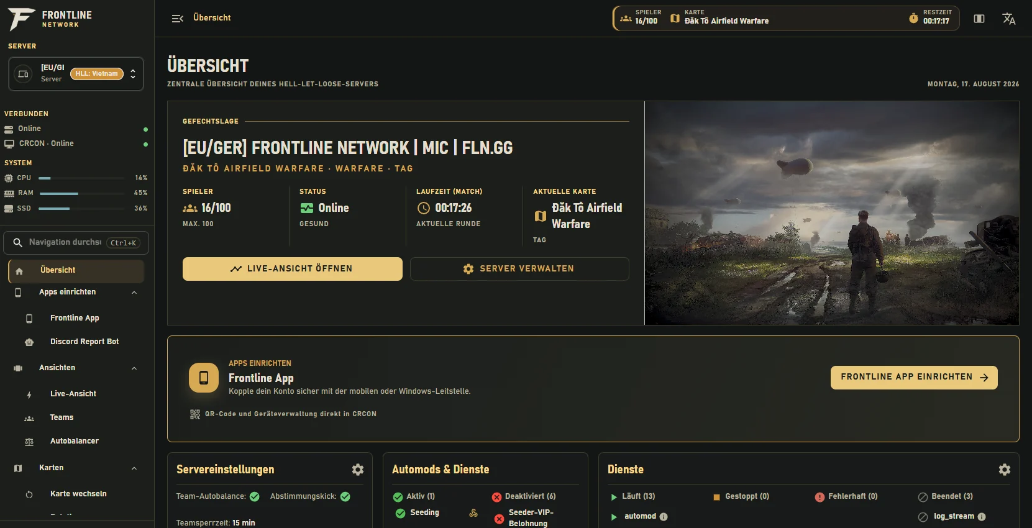Viewport: 1032px width, 528px height.
Task: Click the HLL: Vietnam badge
Action: coord(97,74)
